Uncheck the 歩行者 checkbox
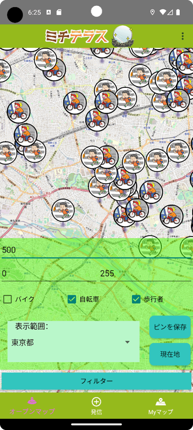 (x=136, y=299)
